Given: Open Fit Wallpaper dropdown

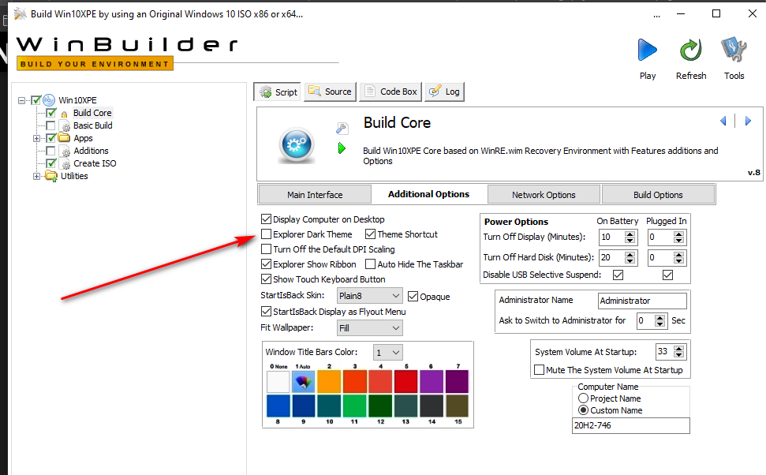Looking at the screenshot, I should [370, 328].
